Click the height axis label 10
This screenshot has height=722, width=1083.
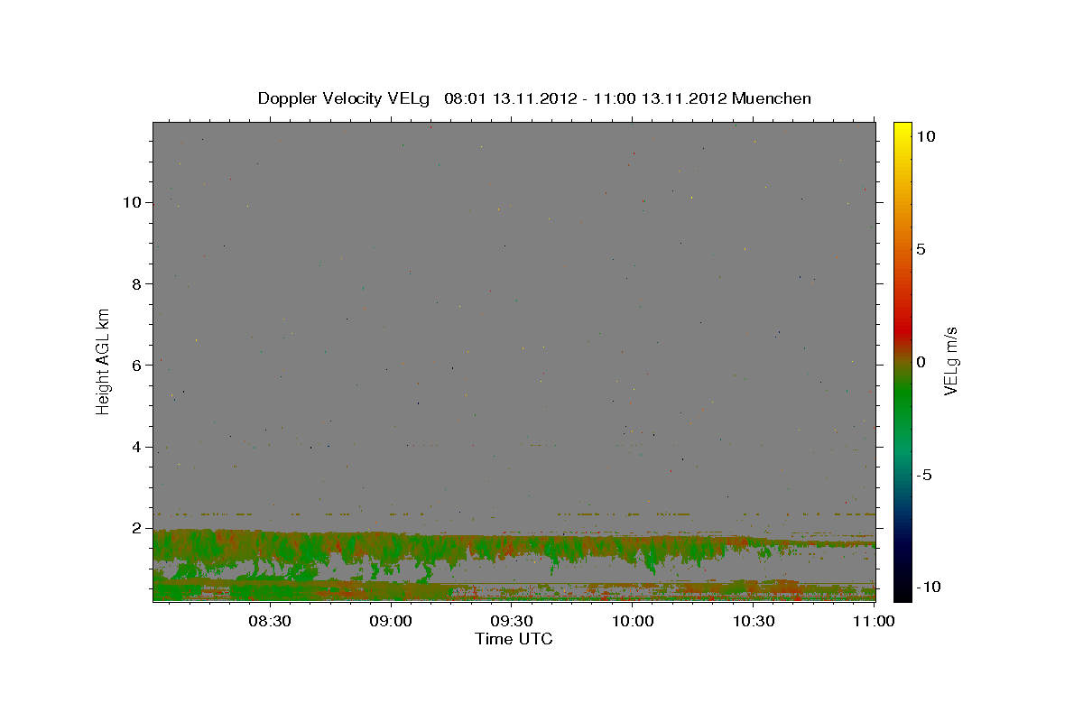pyautogui.click(x=133, y=202)
